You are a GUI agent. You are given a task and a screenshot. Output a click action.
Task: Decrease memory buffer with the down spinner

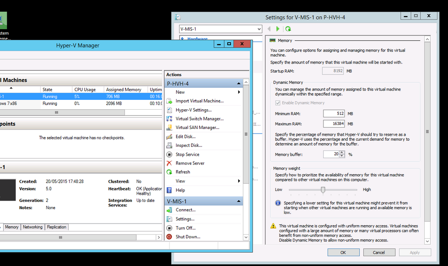pyautogui.click(x=342, y=156)
